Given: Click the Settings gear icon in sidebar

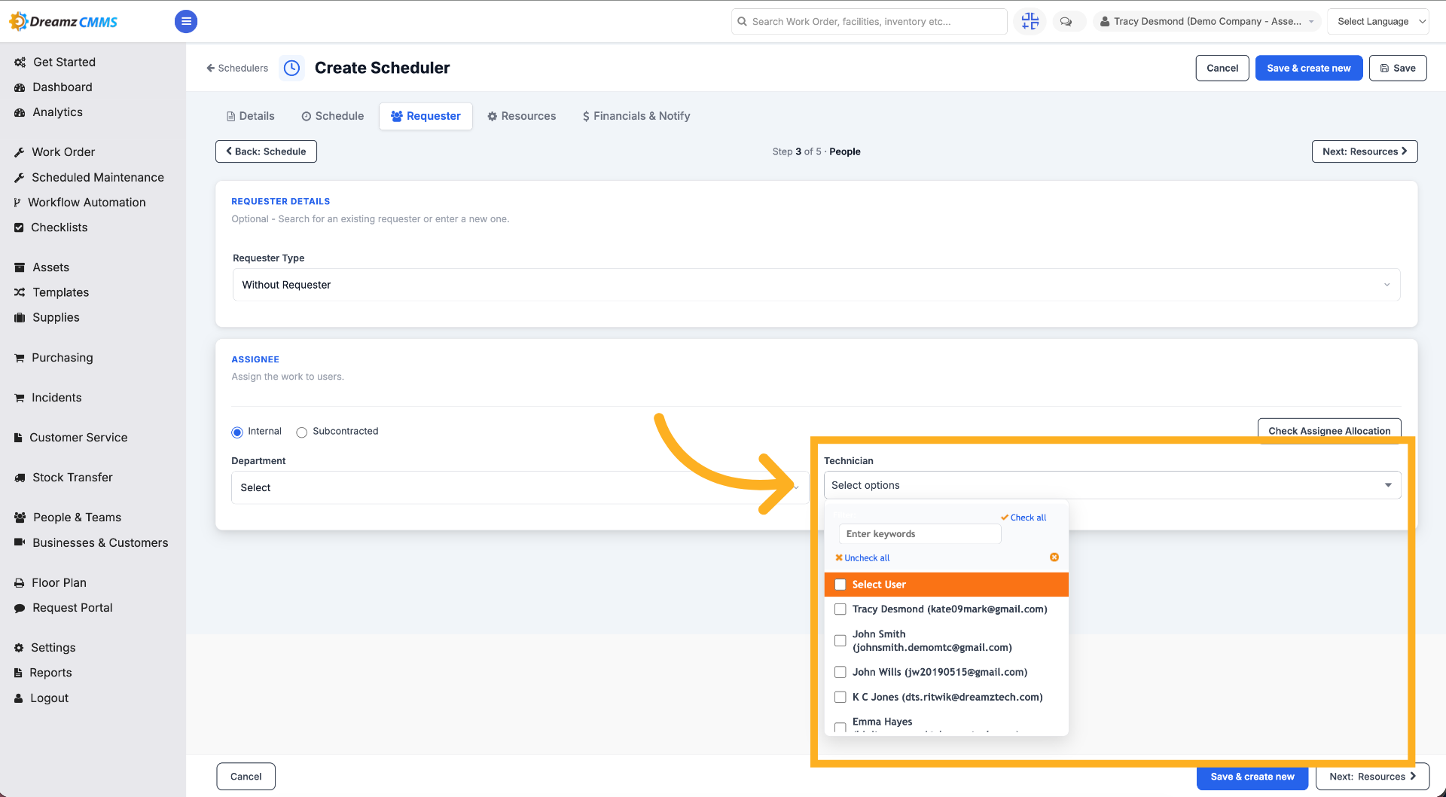Looking at the screenshot, I should click(x=19, y=648).
